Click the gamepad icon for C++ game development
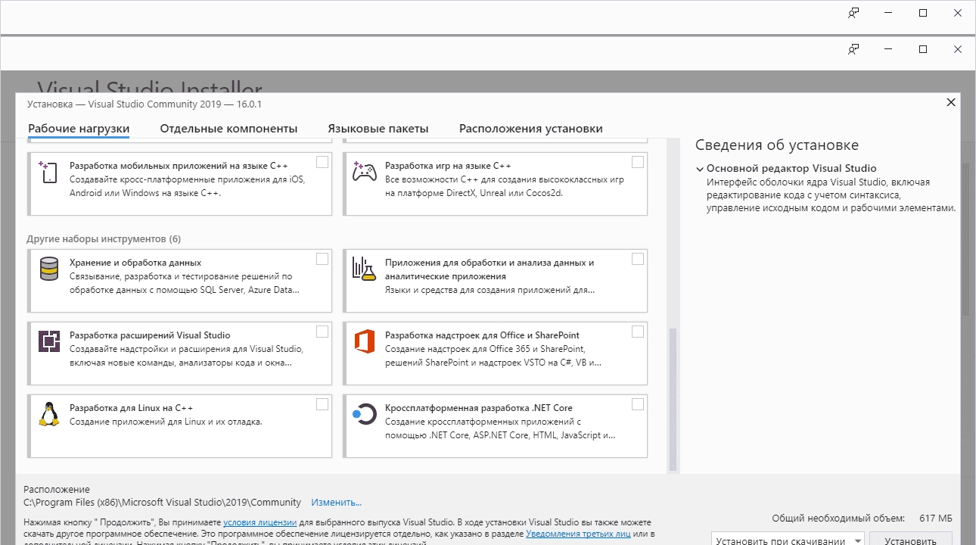 (364, 173)
